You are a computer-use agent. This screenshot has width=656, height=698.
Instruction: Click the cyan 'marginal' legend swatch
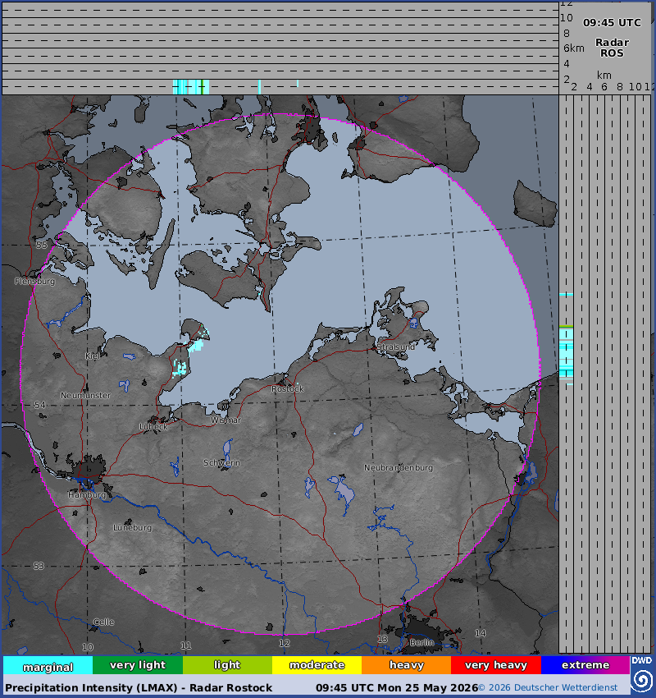[48, 666]
